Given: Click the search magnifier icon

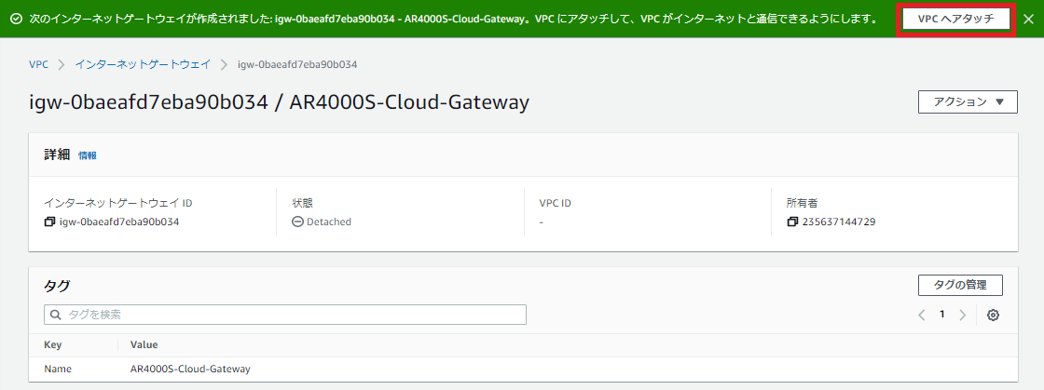Looking at the screenshot, I should tap(56, 315).
